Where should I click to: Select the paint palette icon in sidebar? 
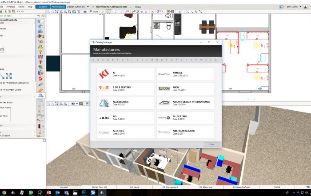(x=40, y=36)
